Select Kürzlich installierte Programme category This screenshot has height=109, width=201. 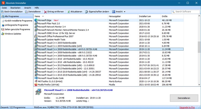(17, 21)
